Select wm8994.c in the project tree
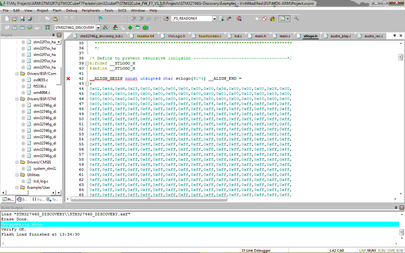 42,92
